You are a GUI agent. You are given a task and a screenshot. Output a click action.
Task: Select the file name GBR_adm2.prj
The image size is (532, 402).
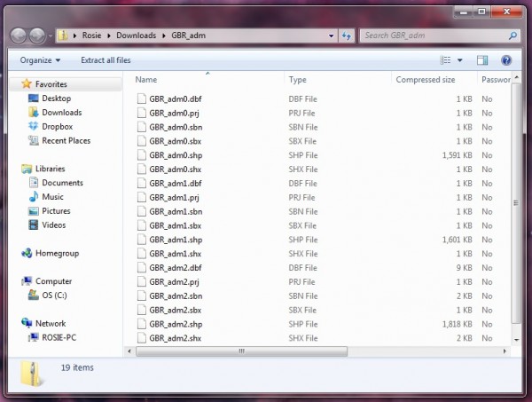coord(174,282)
